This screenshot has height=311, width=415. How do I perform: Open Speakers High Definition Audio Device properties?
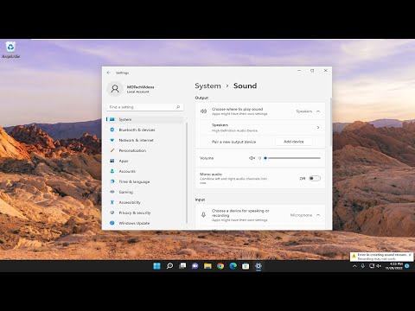(x=260, y=128)
